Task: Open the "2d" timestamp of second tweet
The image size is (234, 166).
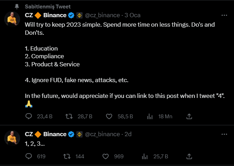Action: (x=128, y=134)
